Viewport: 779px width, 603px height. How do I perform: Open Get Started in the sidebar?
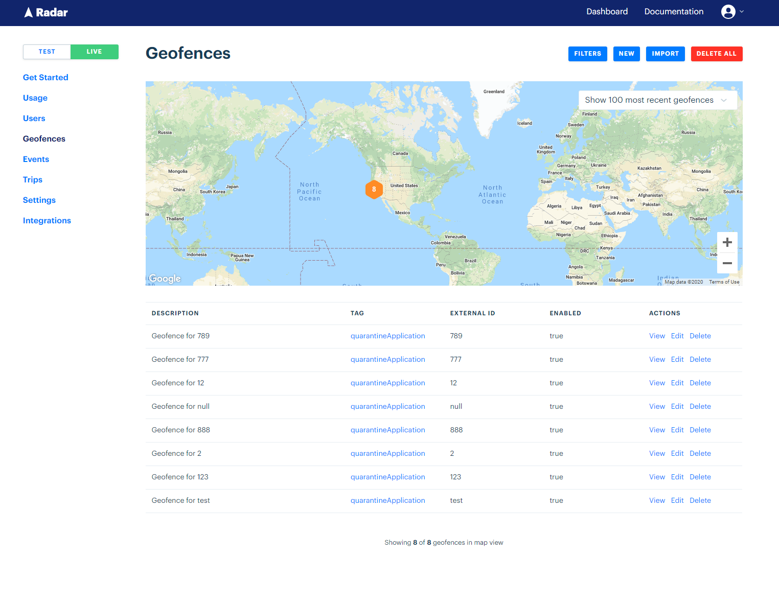[x=45, y=78]
